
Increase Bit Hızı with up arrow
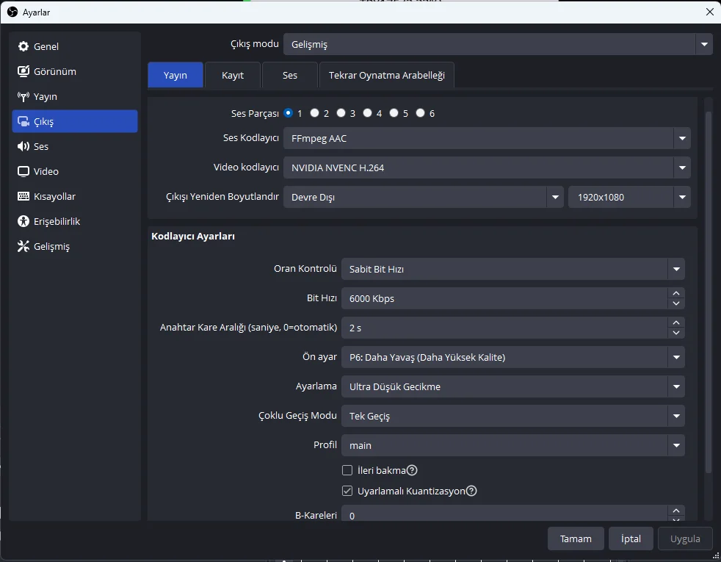click(x=676, y=293)
